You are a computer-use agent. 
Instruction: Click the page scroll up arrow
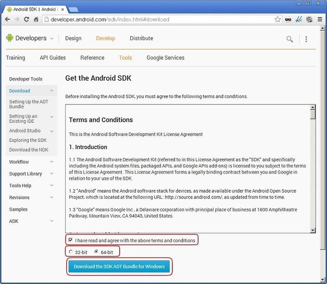[322, 28]
